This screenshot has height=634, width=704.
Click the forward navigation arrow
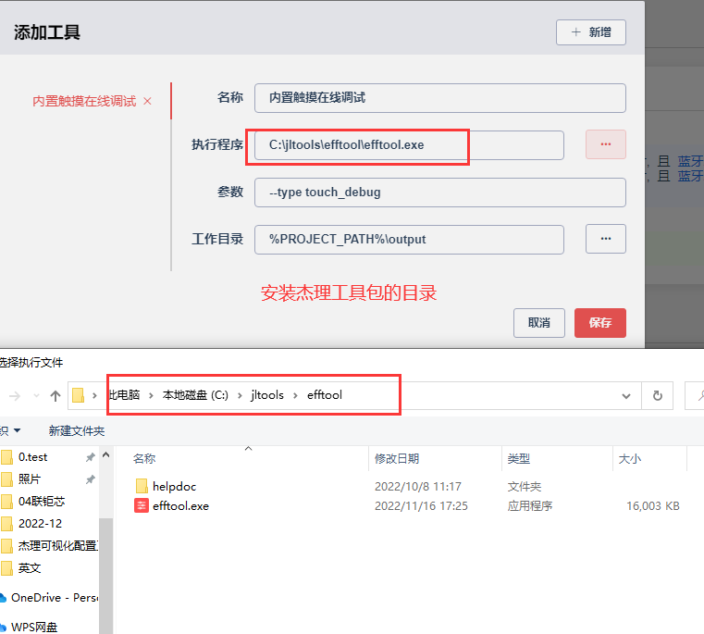(x=15, y=396)
